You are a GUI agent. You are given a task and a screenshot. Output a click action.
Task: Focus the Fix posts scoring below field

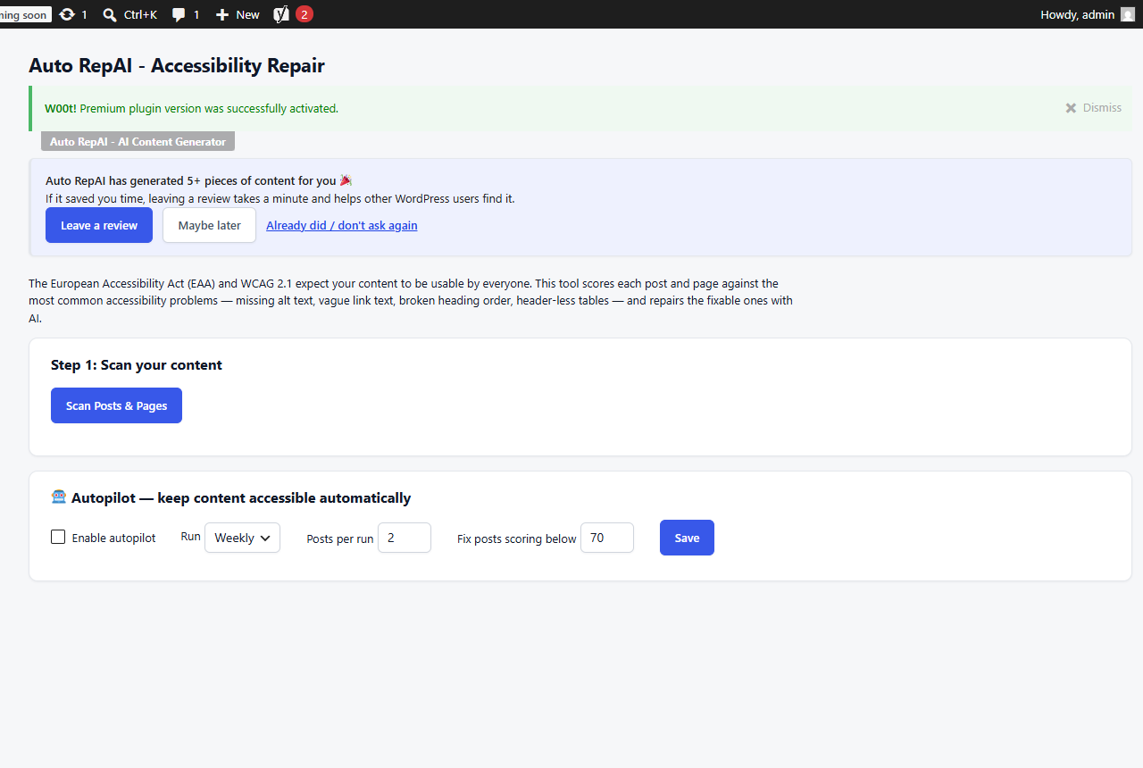(607, 538)
